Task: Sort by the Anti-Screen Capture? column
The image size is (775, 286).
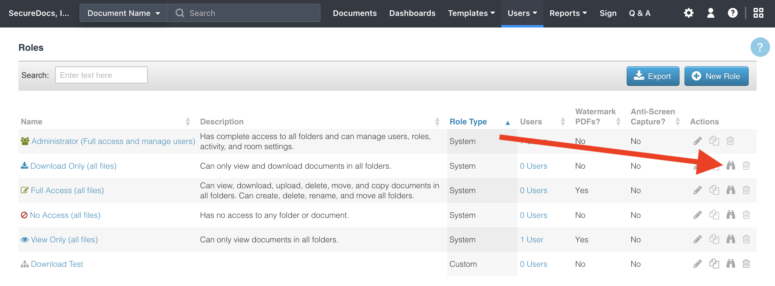Action: point(655,117)
